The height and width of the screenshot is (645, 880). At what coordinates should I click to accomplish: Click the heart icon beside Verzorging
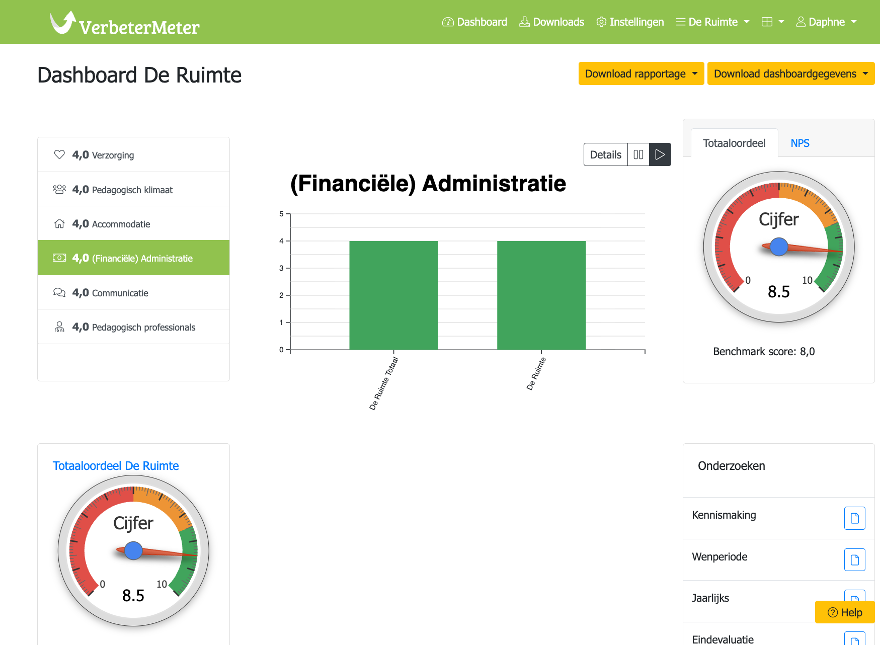59,154
